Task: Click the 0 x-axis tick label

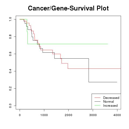Action: 20,115
